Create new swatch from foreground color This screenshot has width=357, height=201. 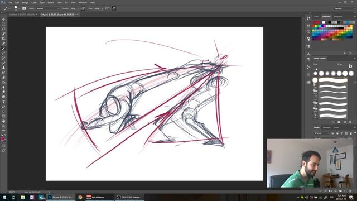[x=345, y=53]
